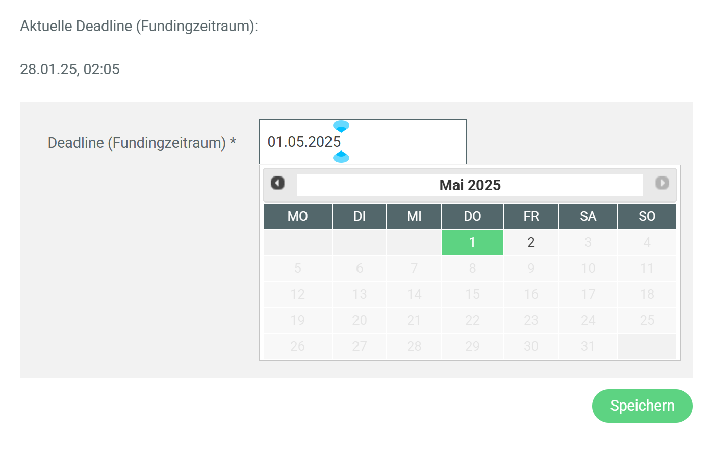Image resolution: width=713 pixels, height=454 pixels.
Task: Click the MI weekday column header
Action: coord(414,216)
